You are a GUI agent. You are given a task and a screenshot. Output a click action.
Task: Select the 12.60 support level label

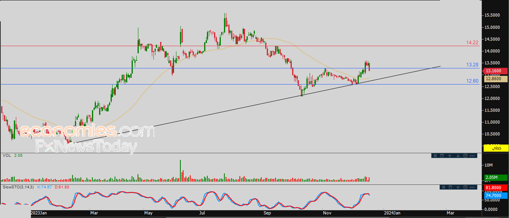click(x=472, y=81)
